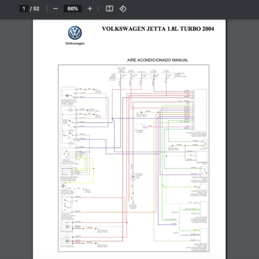Select the page number field showing 1

pyautogui.click(x=24, y=9)
